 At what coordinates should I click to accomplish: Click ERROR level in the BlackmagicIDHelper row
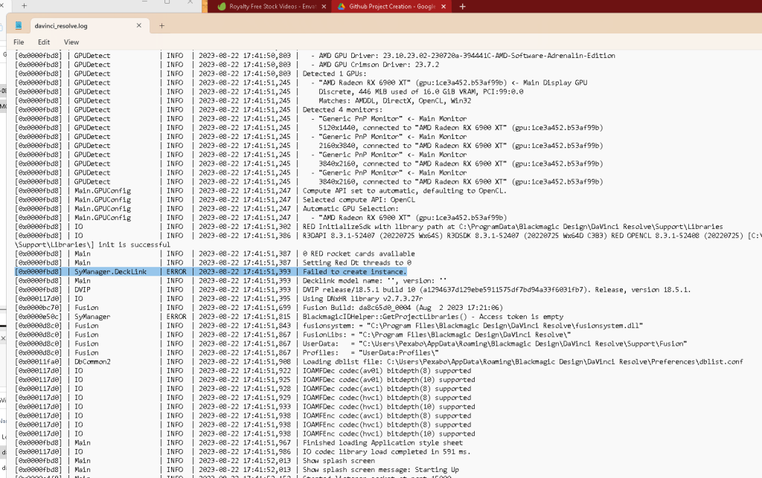click(176, 317)
